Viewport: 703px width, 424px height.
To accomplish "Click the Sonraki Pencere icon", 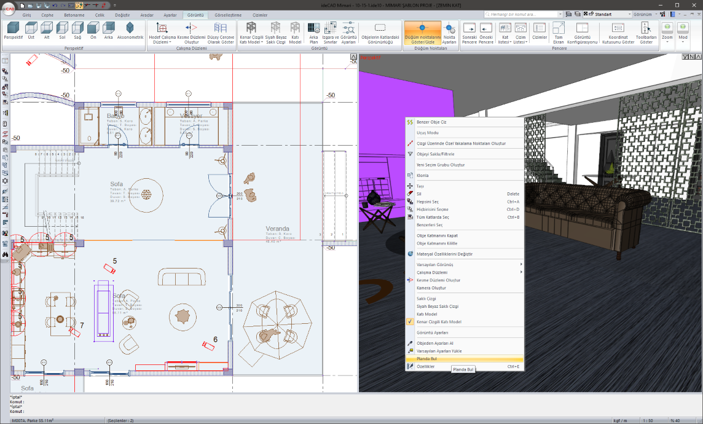I will pos(469,31).
